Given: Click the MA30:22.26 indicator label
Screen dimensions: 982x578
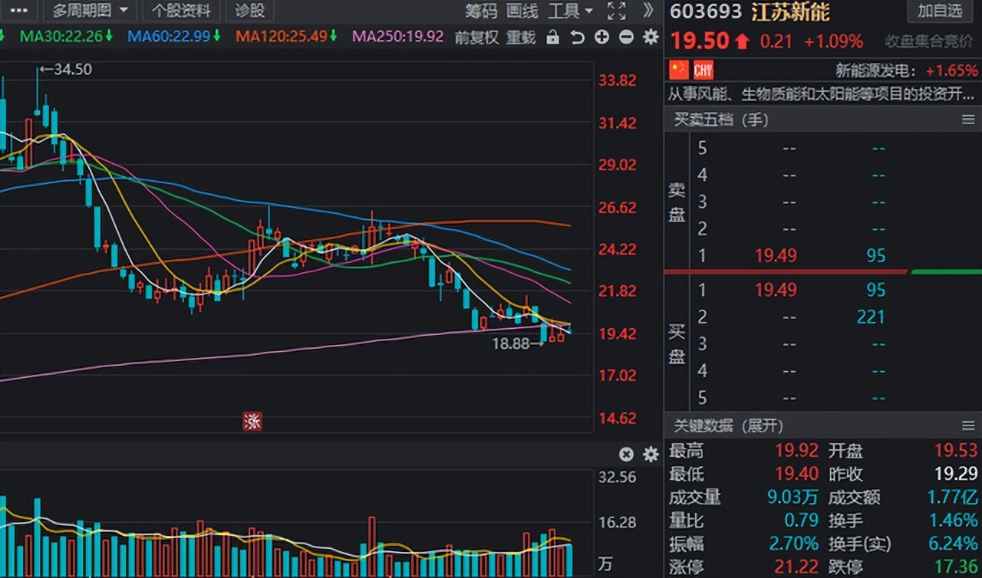Looking at the screenshot, I should click(66, 36).
